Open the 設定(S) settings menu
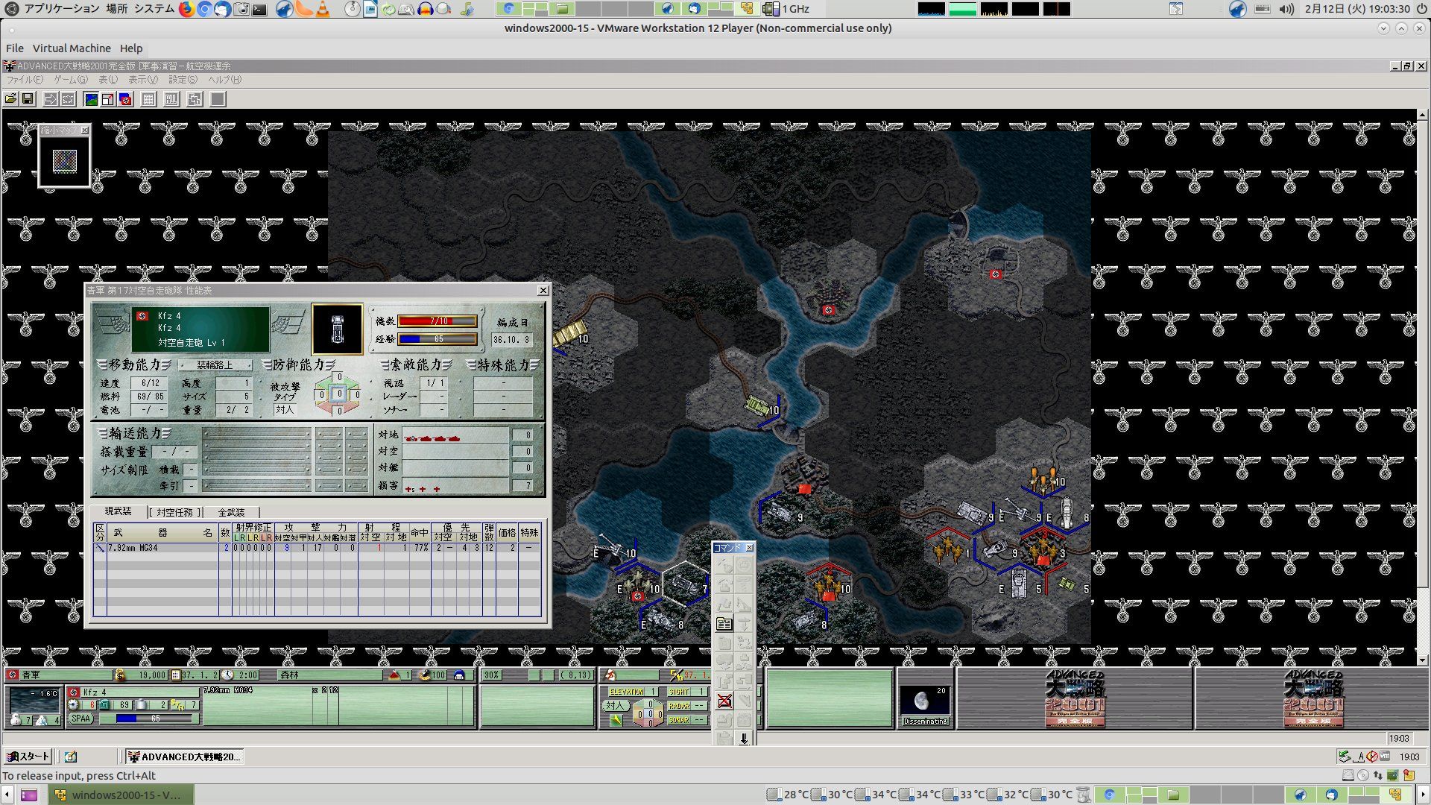Screen dimensions: 1431x805 (183, 80)
